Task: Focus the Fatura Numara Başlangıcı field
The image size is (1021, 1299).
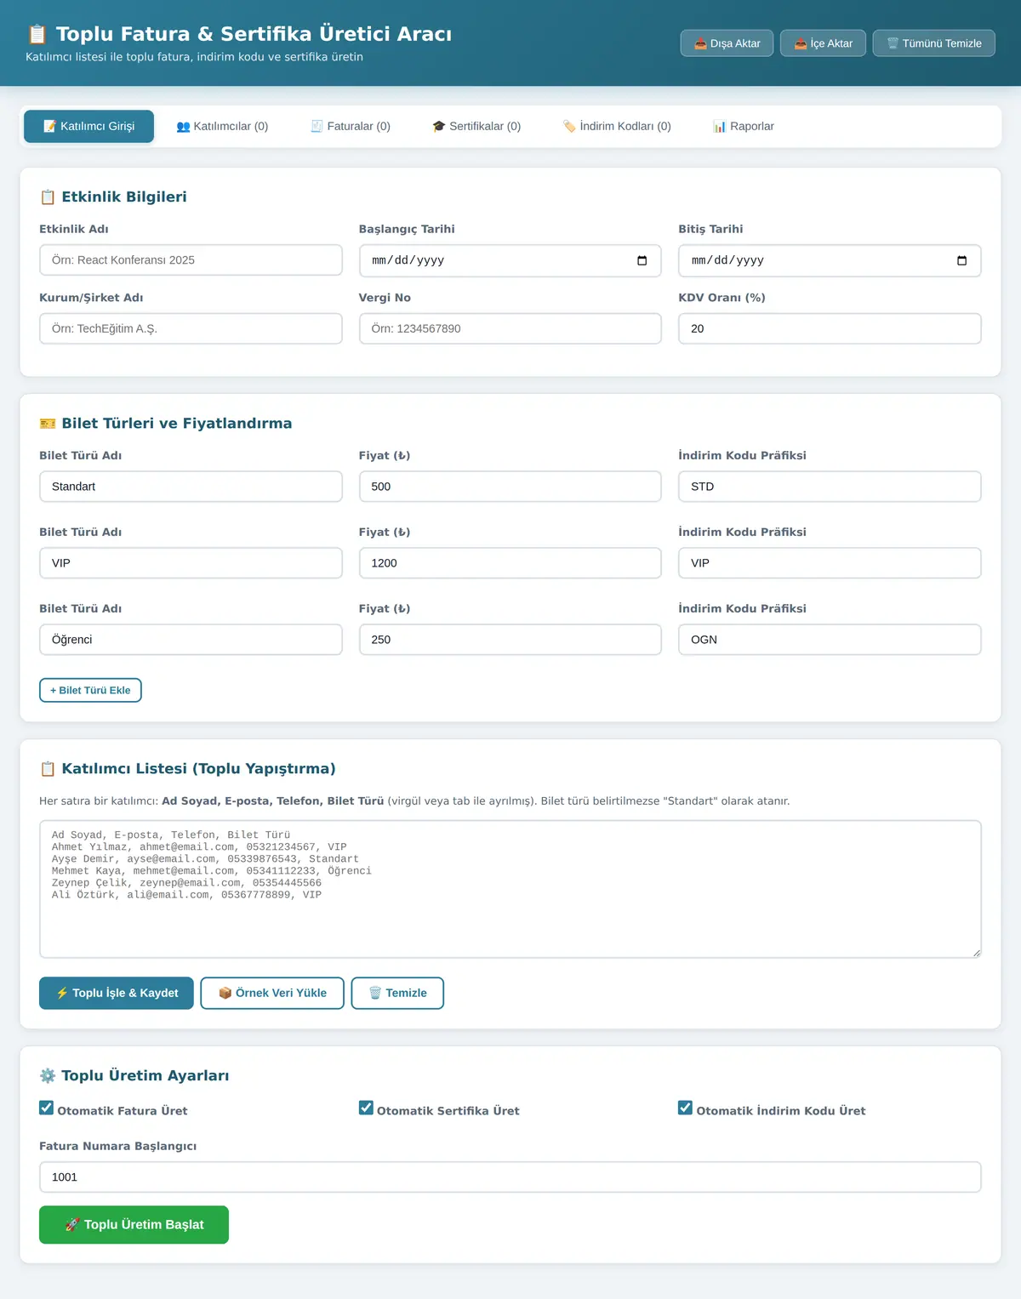Action: 510,1177
